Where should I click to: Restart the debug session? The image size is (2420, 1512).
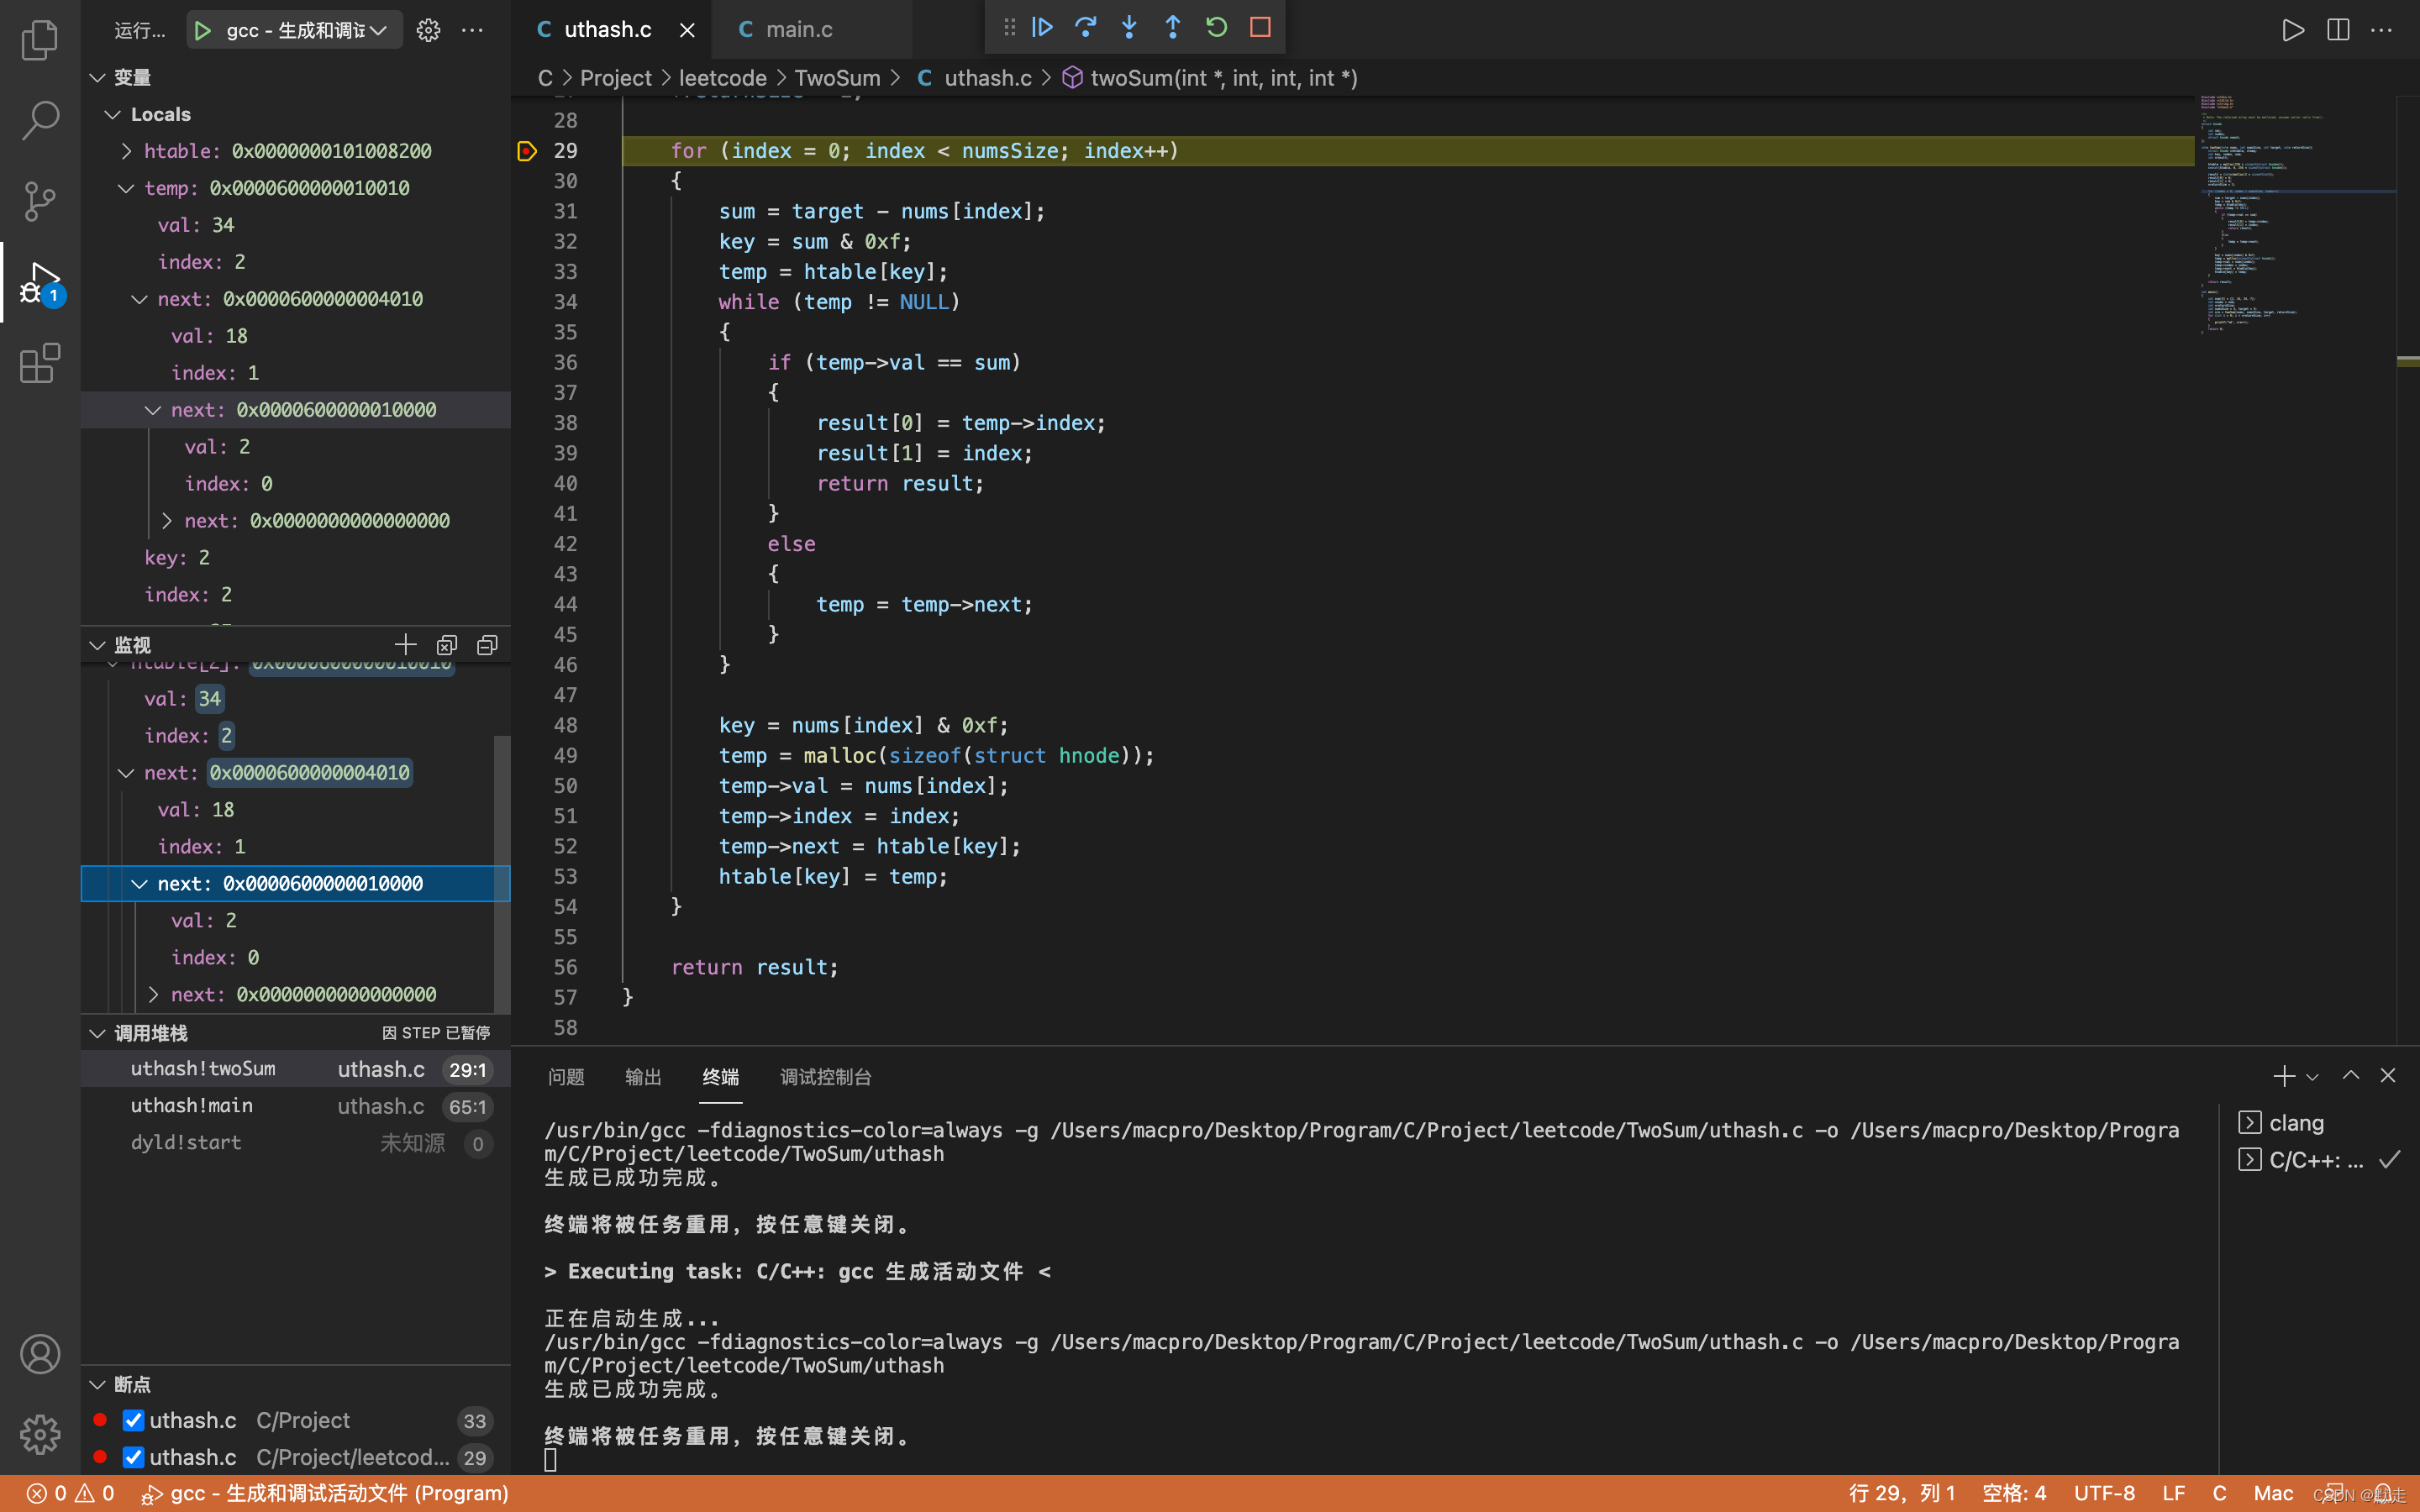[1216, 28]
